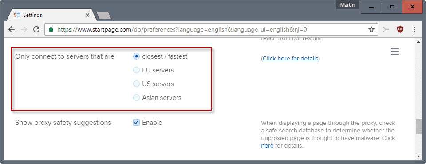
Task: Click the 'Show proxy safety suggestions' label
Action: (x=63, y=123)
